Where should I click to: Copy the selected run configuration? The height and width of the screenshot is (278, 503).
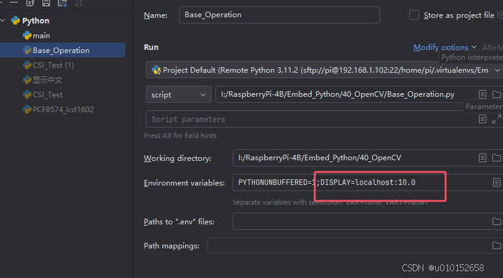(30, 3)
